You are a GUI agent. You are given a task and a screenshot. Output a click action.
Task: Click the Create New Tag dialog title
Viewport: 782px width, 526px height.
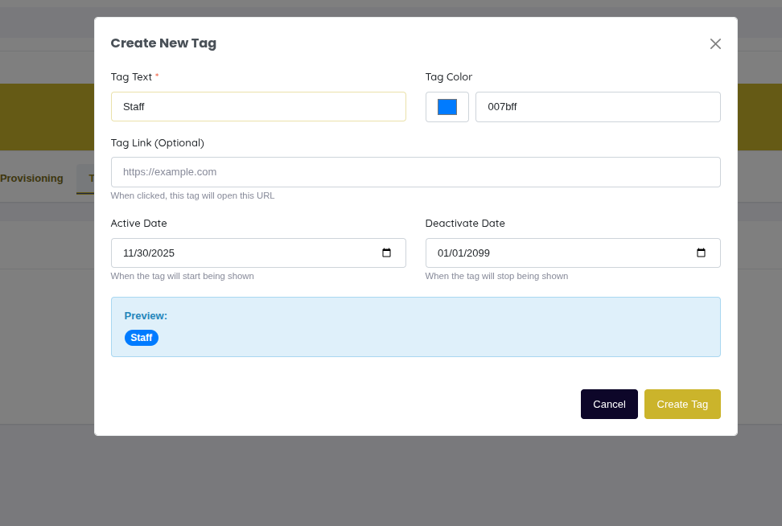point(163,43)
